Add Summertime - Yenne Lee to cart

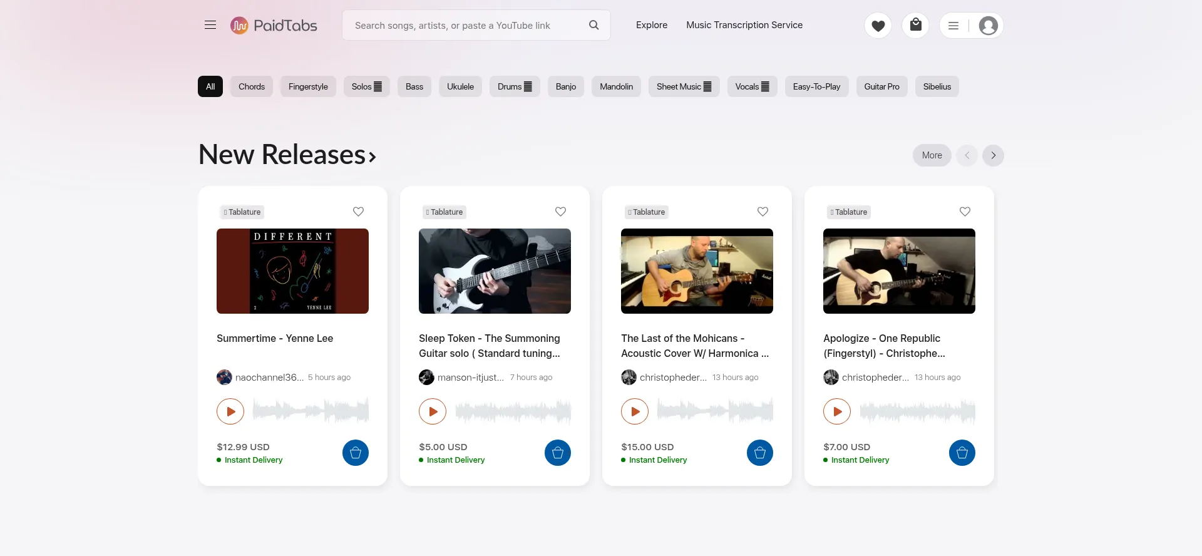[355, 453]
